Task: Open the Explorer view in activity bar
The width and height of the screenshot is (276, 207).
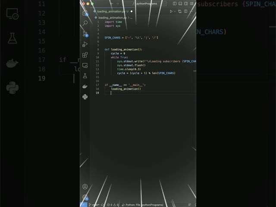Action: (85, 13)
